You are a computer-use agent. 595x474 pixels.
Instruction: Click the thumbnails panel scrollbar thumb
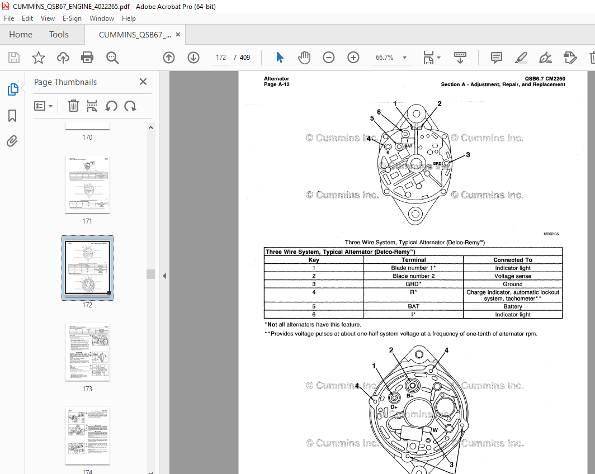point(150,274)
